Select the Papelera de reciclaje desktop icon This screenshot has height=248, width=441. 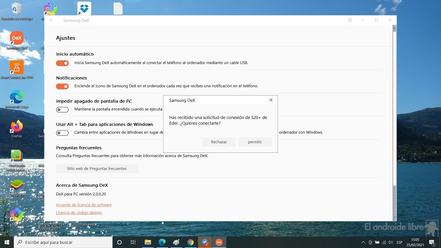click(x=17, y=11)
